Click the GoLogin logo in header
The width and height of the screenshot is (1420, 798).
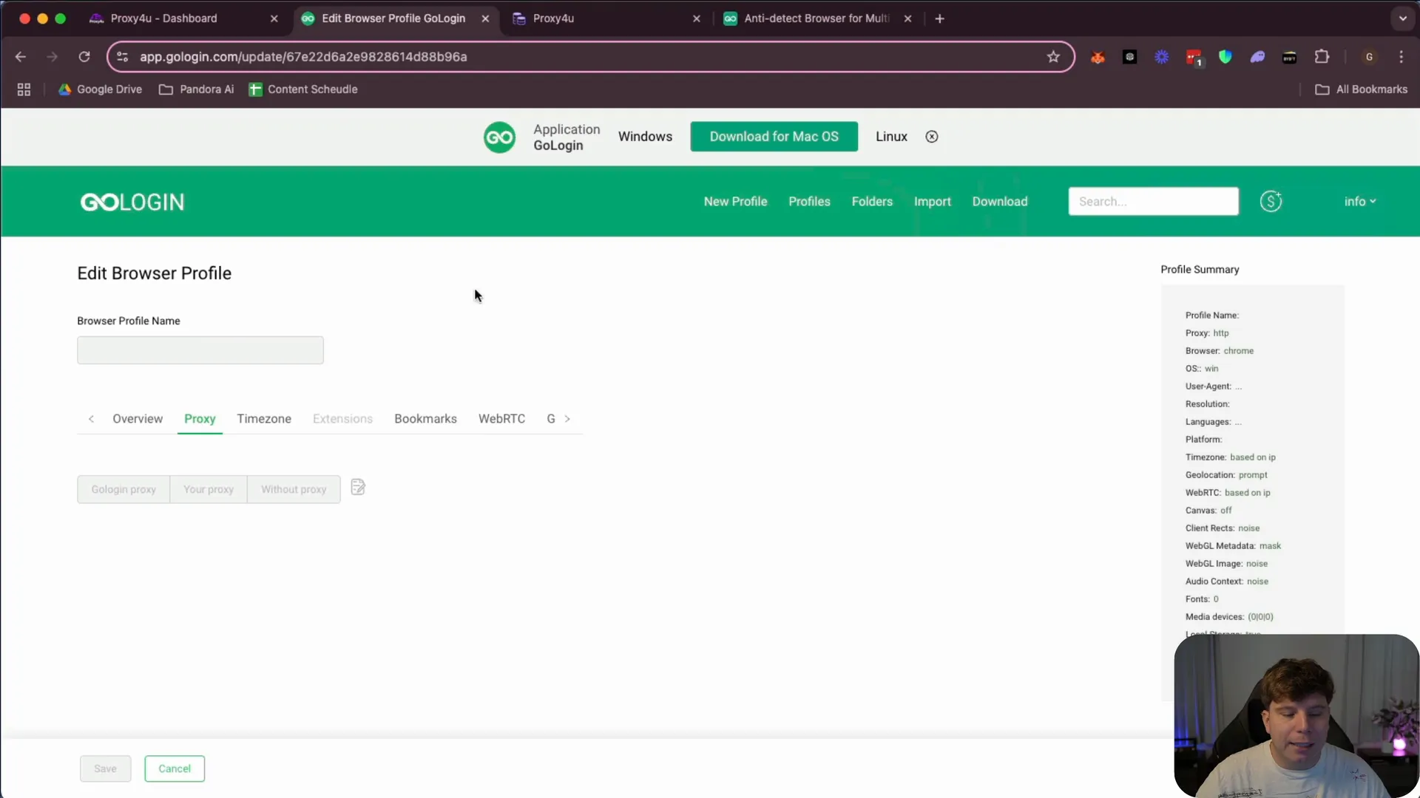132,202
